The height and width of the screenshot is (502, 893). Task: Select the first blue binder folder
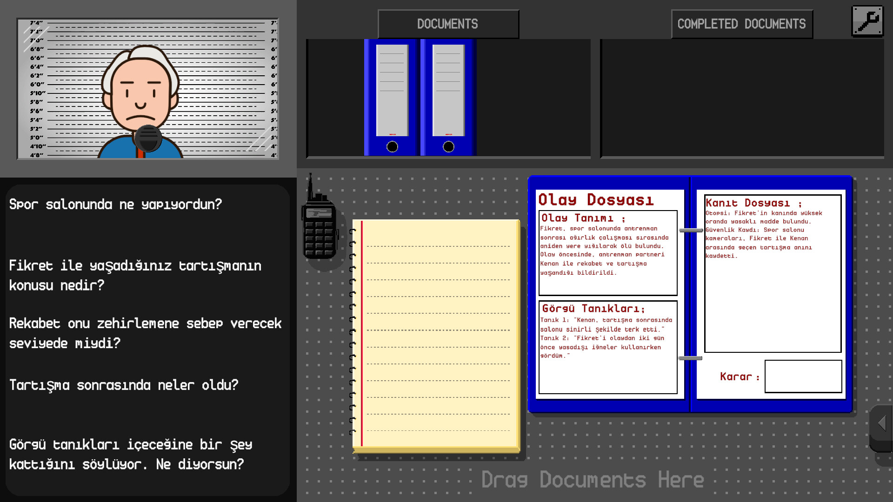(392, 98)
